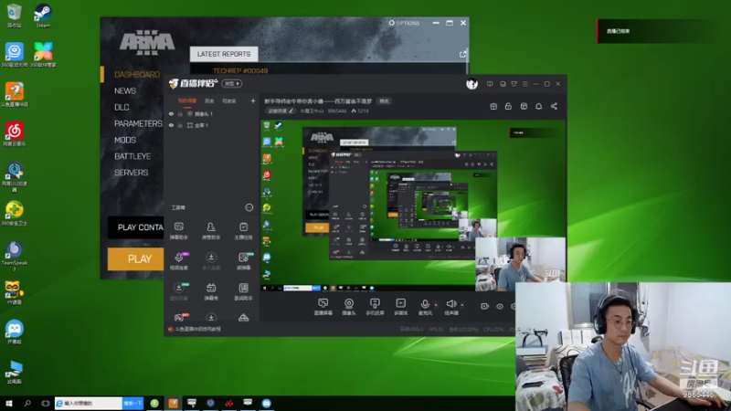Open the 视频连麦 video link tool
Image resolution: width=731 pixels, height=411 pixels.
pyautogui.click(x=179, y=261)
